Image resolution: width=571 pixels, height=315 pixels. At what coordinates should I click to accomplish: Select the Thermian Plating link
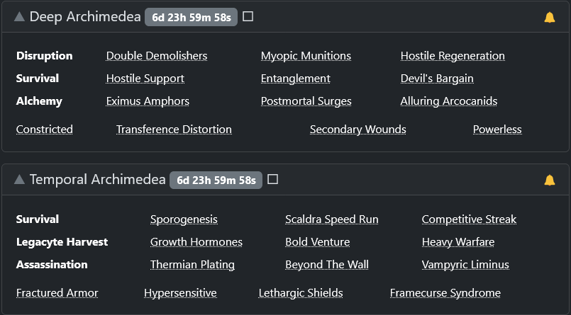192,265
